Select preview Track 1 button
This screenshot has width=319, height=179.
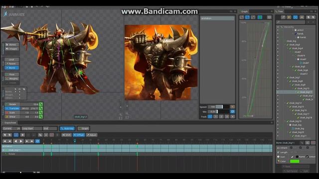click(216, 116)
